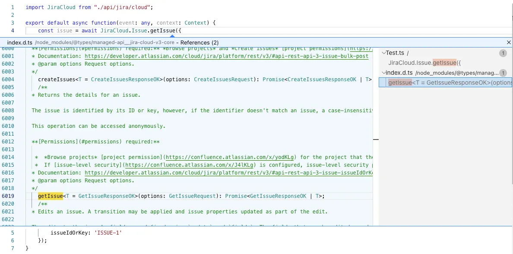Click the /node_modules/@types path in peek header

point(104,43)
